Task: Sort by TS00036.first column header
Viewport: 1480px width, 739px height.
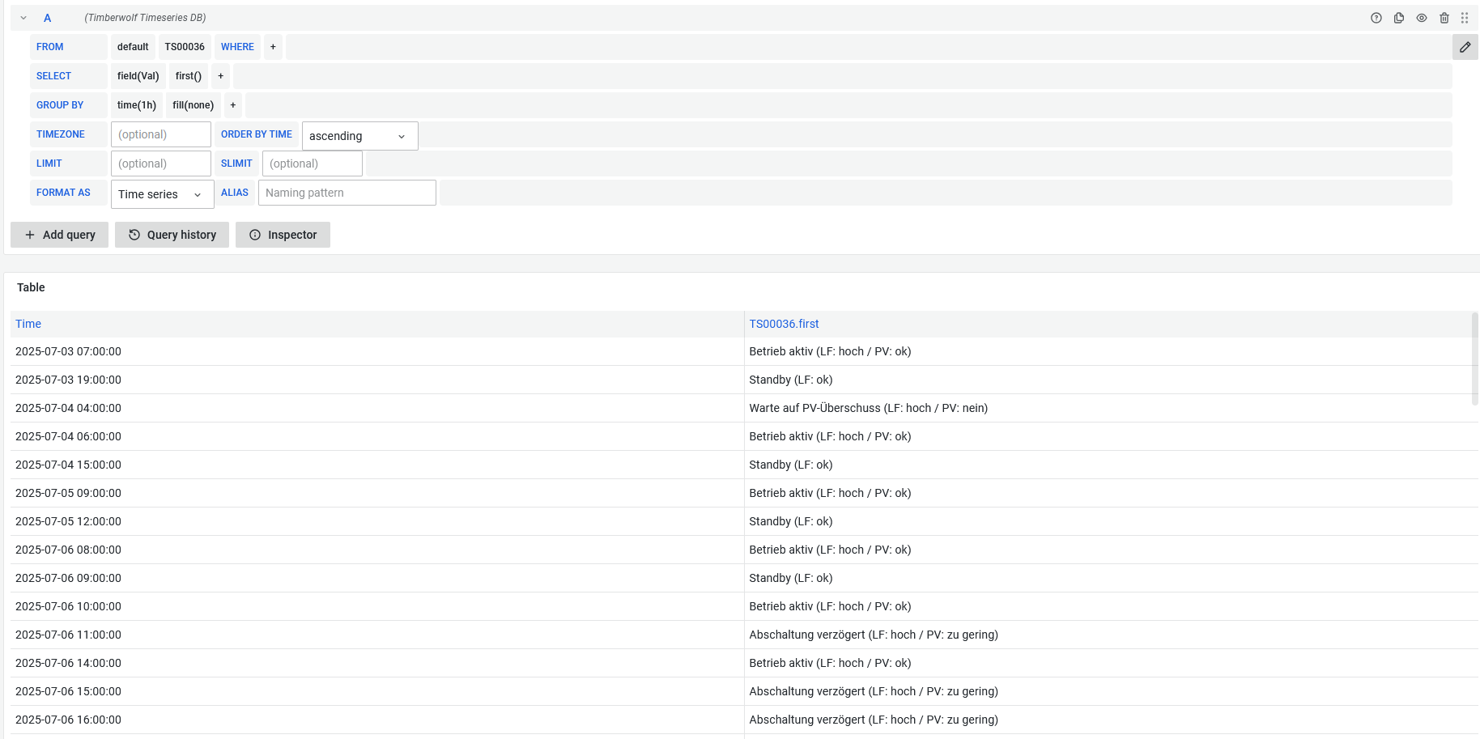Action: pos(783,324)
